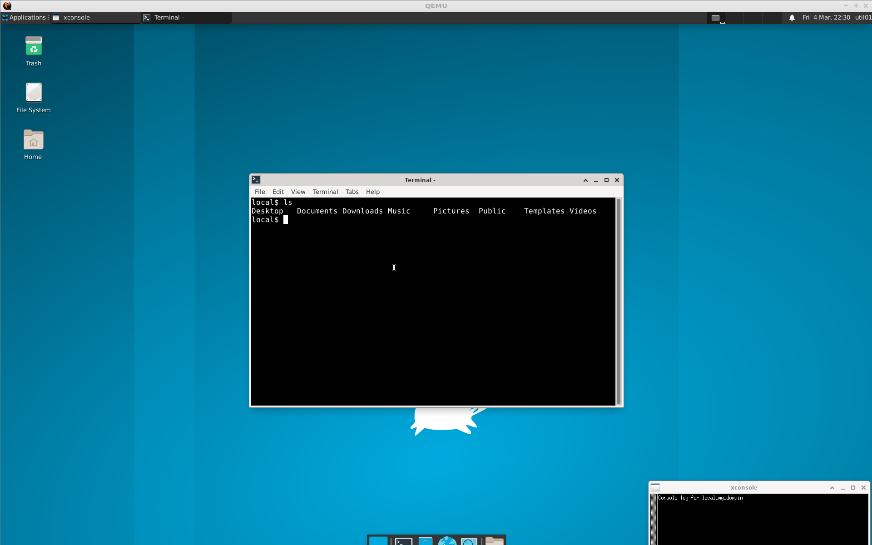Click 'Documents' in terminal output

point(317,211)
